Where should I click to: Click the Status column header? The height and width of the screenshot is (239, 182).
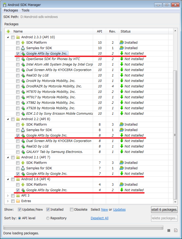(x=143, y=31)
